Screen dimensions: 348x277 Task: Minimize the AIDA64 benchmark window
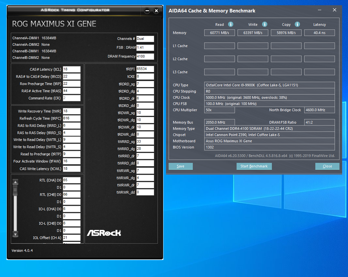(x=319, y=10)
